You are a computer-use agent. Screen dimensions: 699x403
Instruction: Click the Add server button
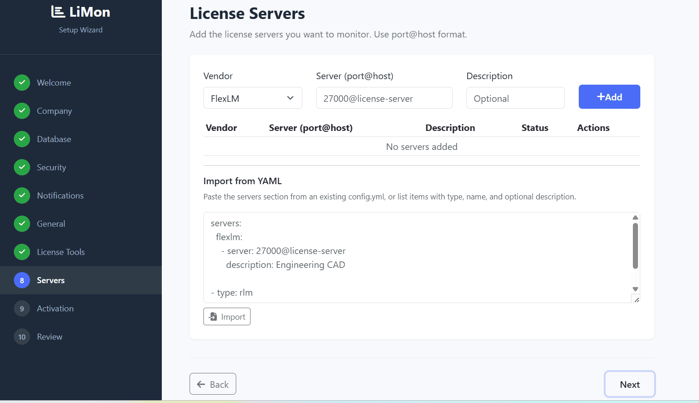point(609,97)
